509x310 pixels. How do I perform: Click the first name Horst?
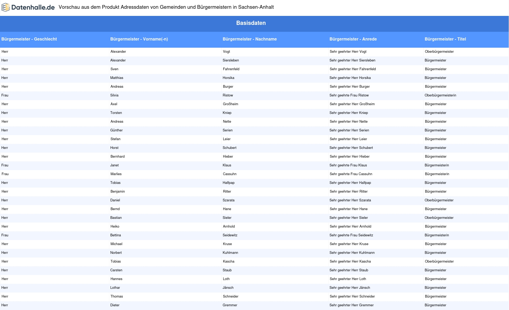(x=114, y=148)
